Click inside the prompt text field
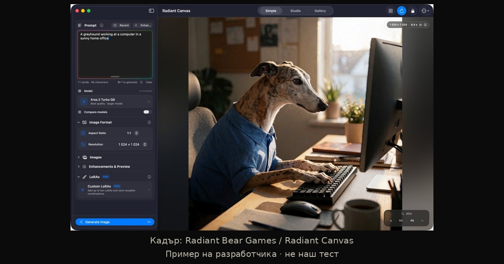The height and width of the screenshot is (264, 504). (115, 54)
